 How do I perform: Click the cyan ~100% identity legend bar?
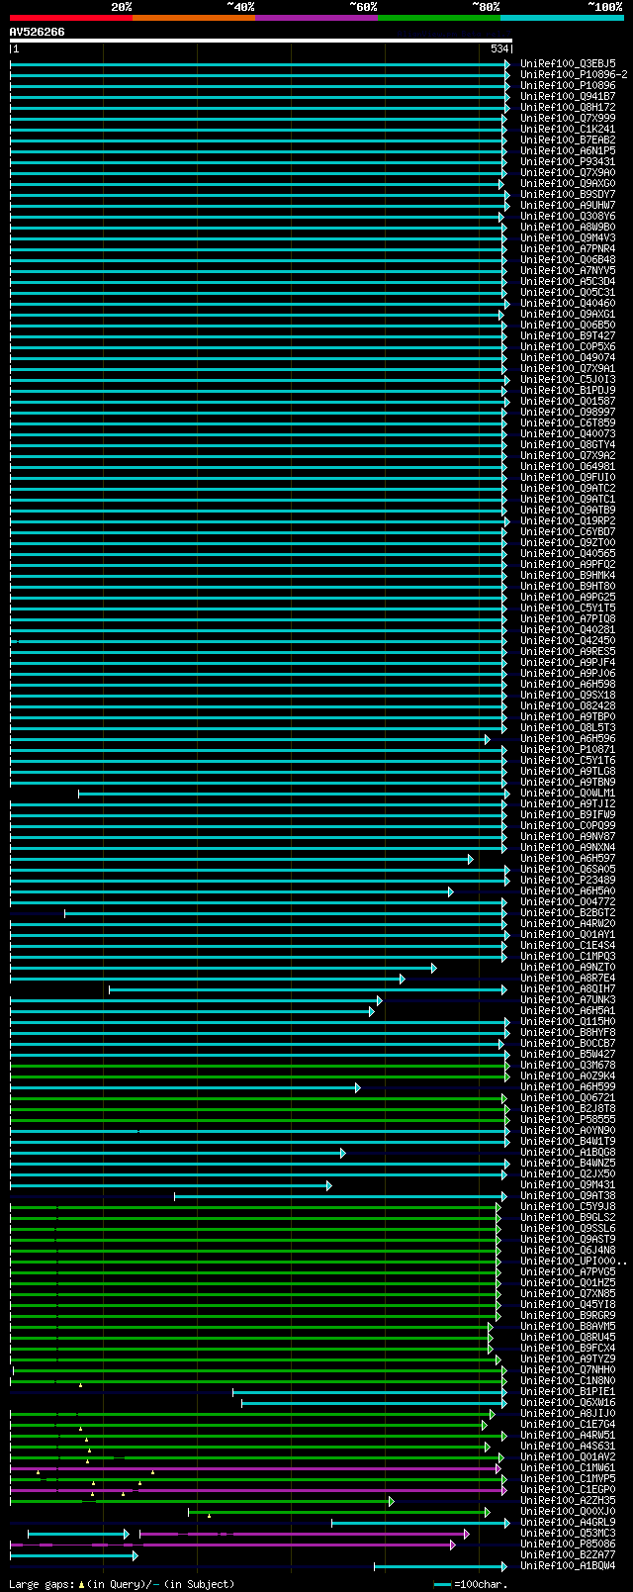tap(562, 18)
